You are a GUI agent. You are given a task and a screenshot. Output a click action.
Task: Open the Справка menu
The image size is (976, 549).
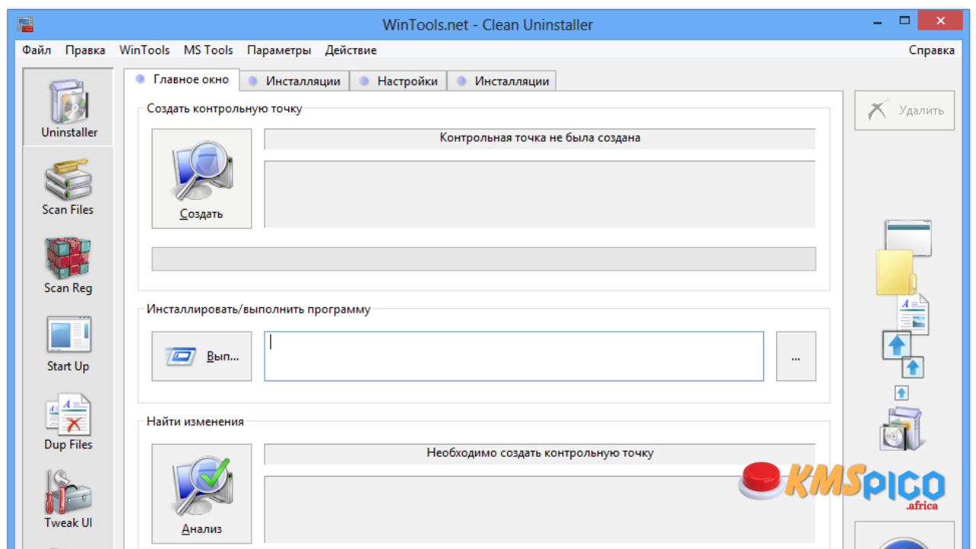[x=932, y=50]
